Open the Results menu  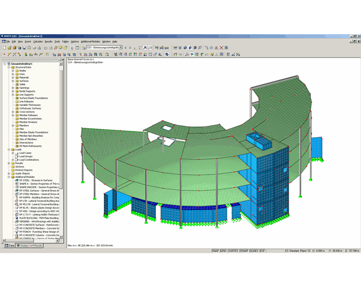[48, 42]
